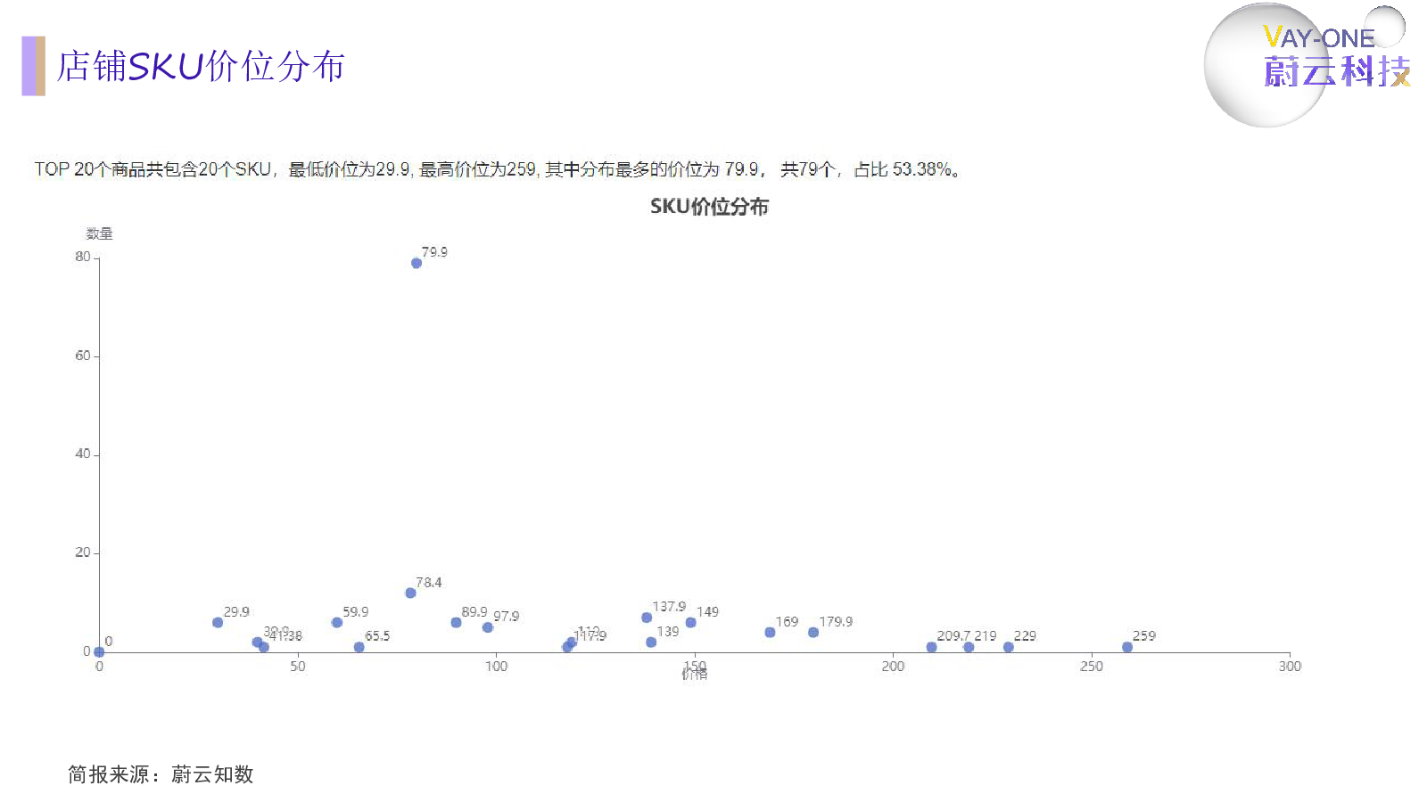Select the 78.4 scatter point
The height and width of the screenshot is (802, 1427).
410,592
